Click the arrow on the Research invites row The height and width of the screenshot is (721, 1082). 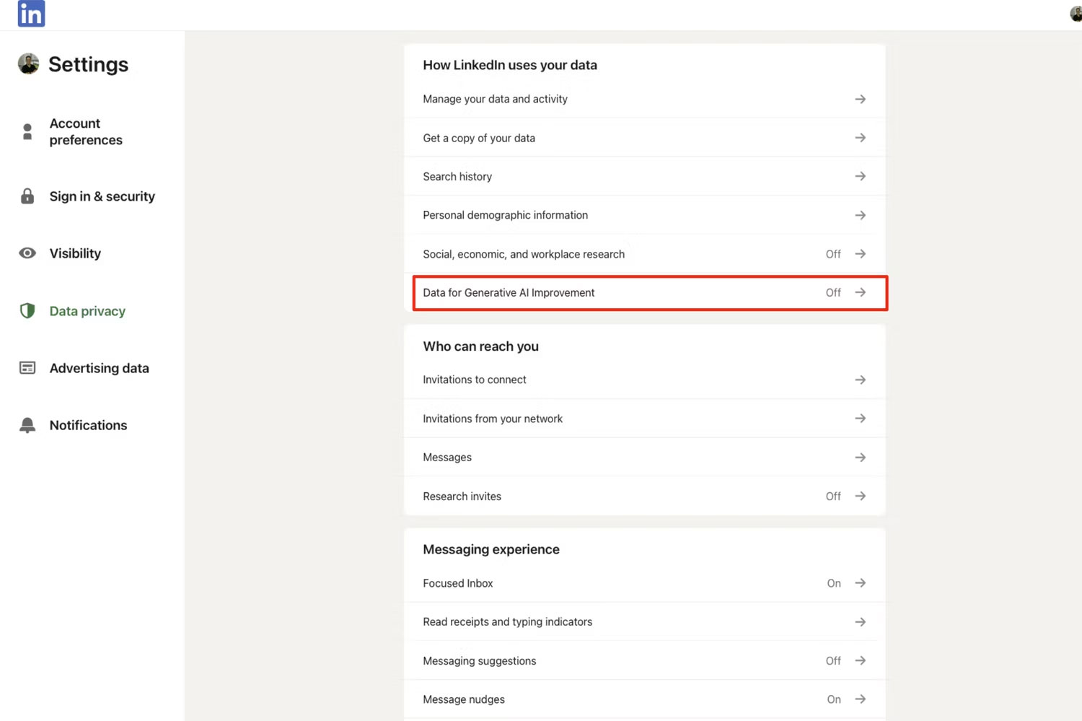pyautogui.click(x=860, y=496)
